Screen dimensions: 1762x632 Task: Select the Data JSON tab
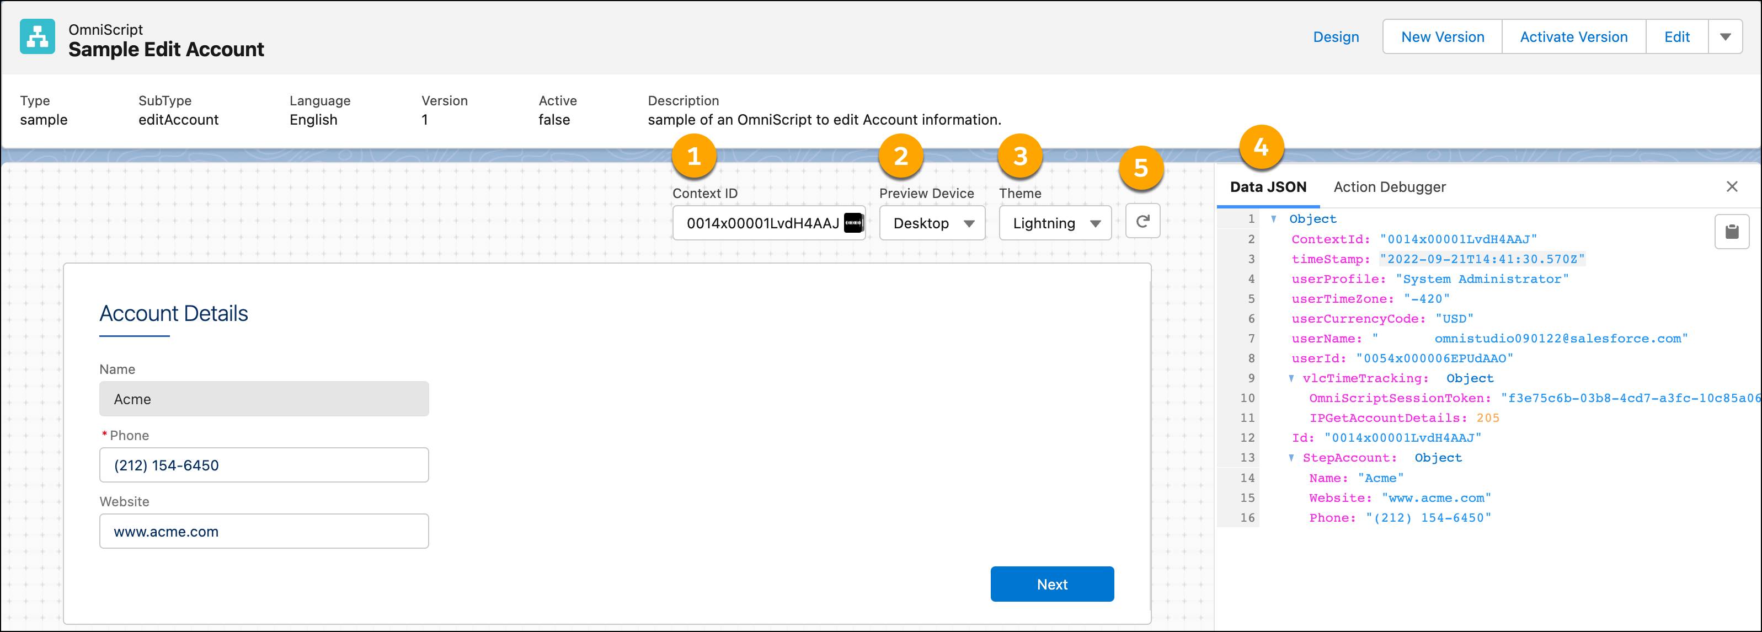click(1268, 186)
